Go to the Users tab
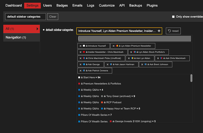The width and height of the screenshot is (203, 133). [47, 5]
